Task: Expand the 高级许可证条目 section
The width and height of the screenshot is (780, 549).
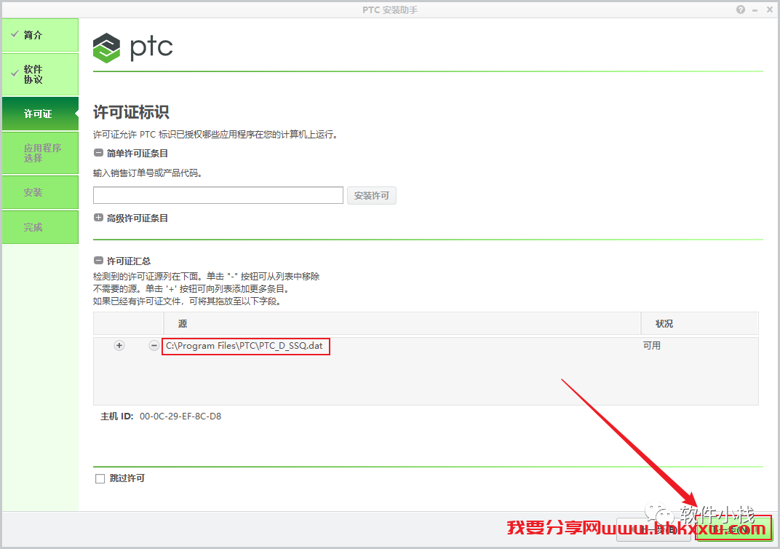Action: (98, 218)
